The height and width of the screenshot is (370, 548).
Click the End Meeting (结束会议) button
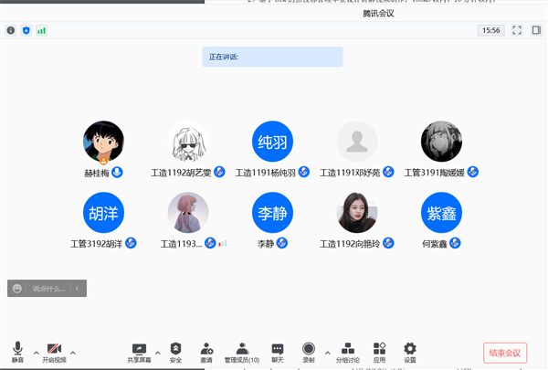point(505,353)
